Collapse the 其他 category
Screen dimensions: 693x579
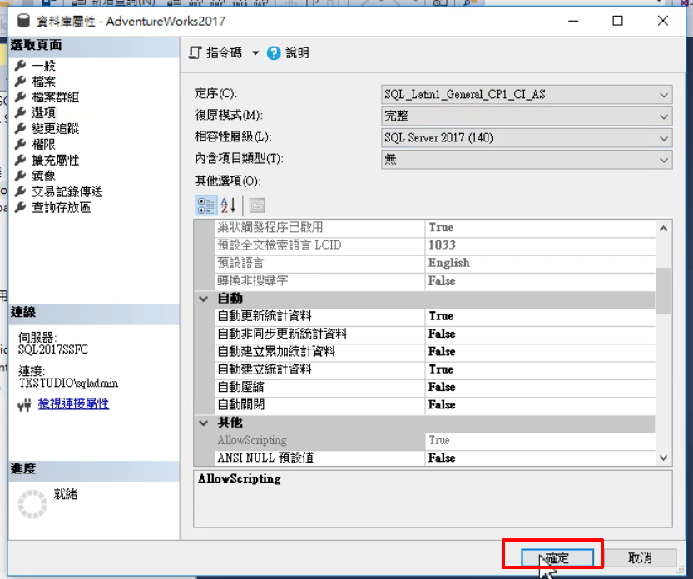click(204, 423)
